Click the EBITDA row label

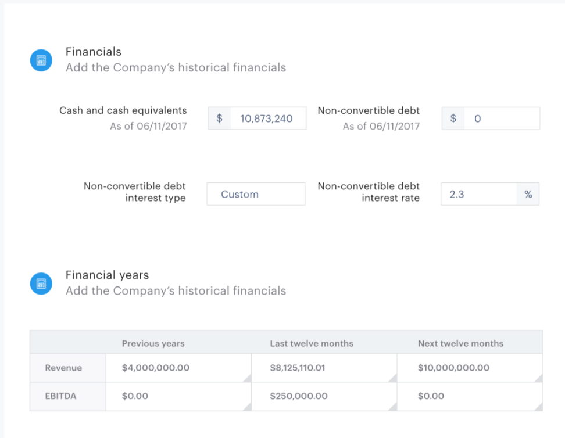[x=60, y=396]
